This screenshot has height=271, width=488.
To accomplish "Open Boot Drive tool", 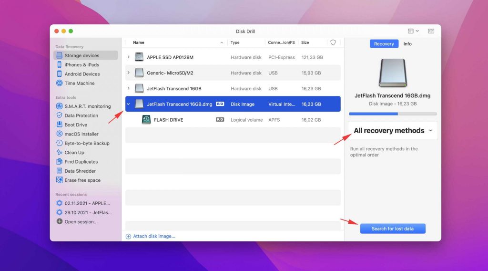I will pos(76,125).
